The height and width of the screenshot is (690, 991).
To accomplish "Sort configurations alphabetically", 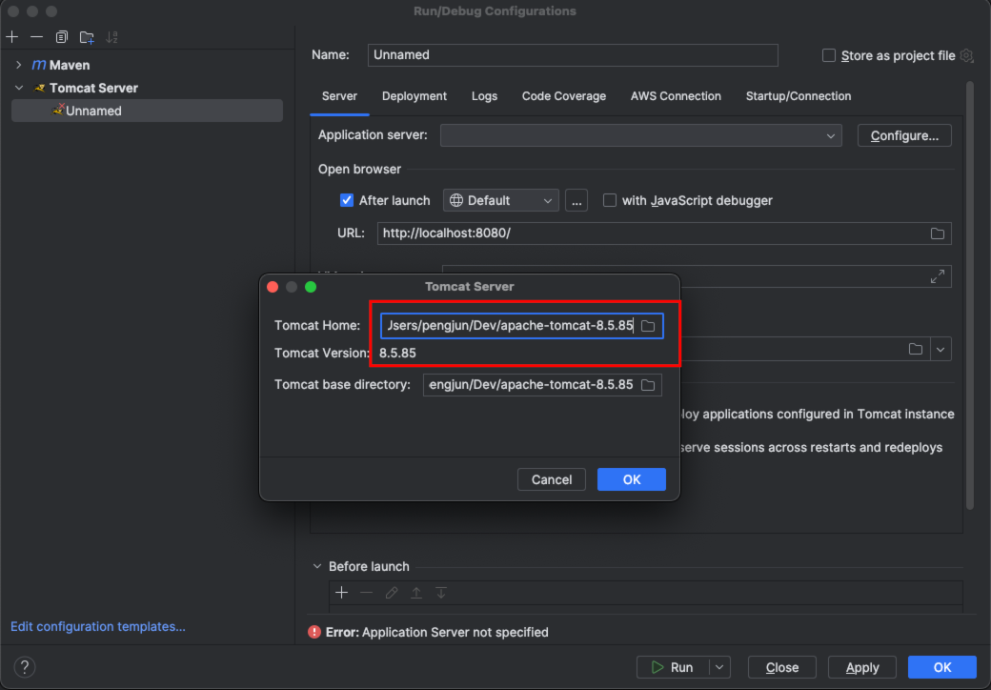I will coord(111,37).
